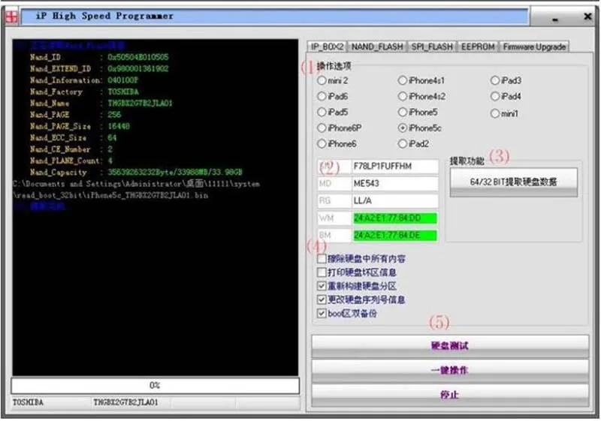This screenshot has height=421, width=601.
Task: Click the Nand_ID value 0x50504E010505
Action: (138, 57)
